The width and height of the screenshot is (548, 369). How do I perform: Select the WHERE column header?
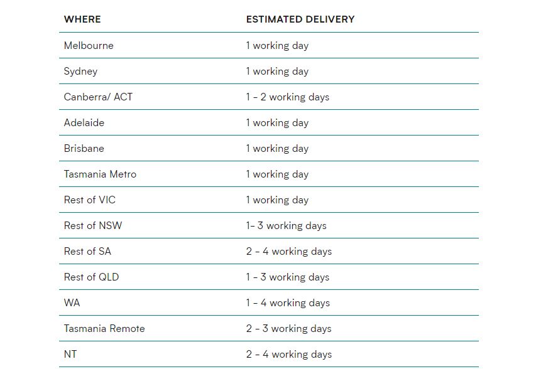(82, 19)
